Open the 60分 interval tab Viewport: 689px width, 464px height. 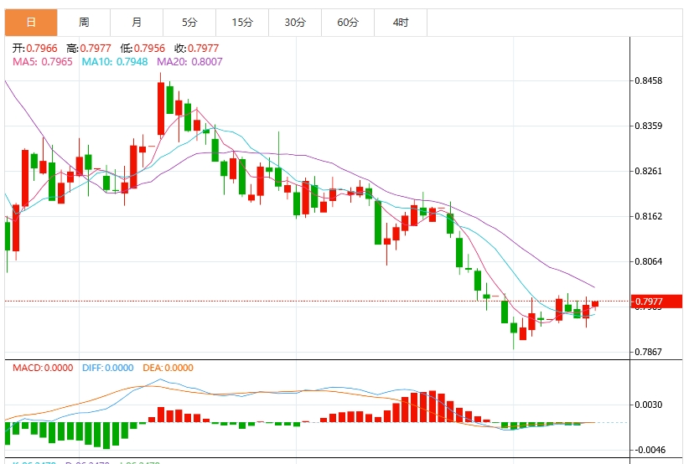pyautogui.click(x=348, y=23)
